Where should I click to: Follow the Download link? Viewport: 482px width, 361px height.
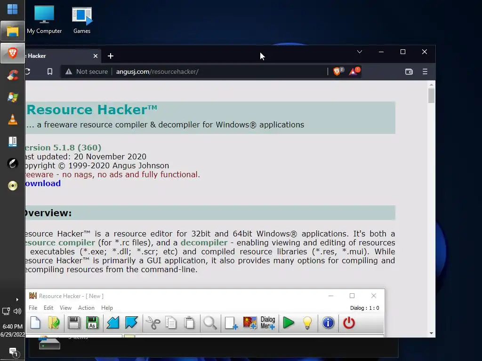(43, 183)
